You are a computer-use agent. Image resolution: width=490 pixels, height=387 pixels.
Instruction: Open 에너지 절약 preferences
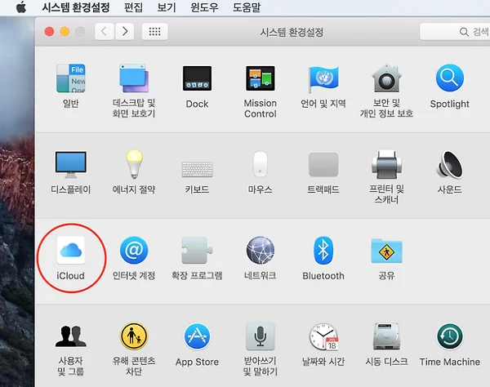point(134,172)
